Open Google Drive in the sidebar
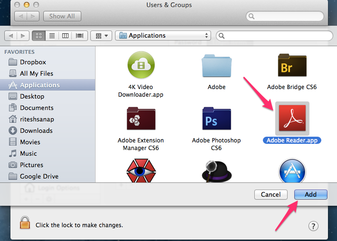The image size is (337, 241). click(x=48, y=176)
